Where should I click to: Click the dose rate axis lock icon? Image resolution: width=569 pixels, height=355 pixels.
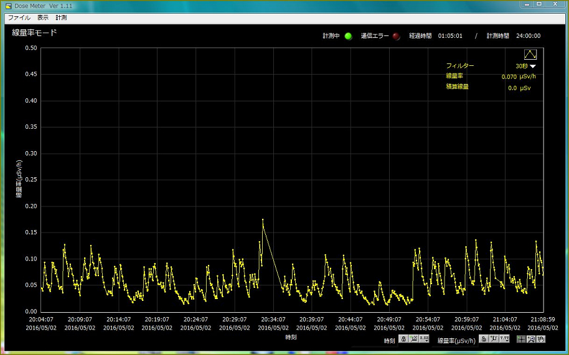point(483,339)
